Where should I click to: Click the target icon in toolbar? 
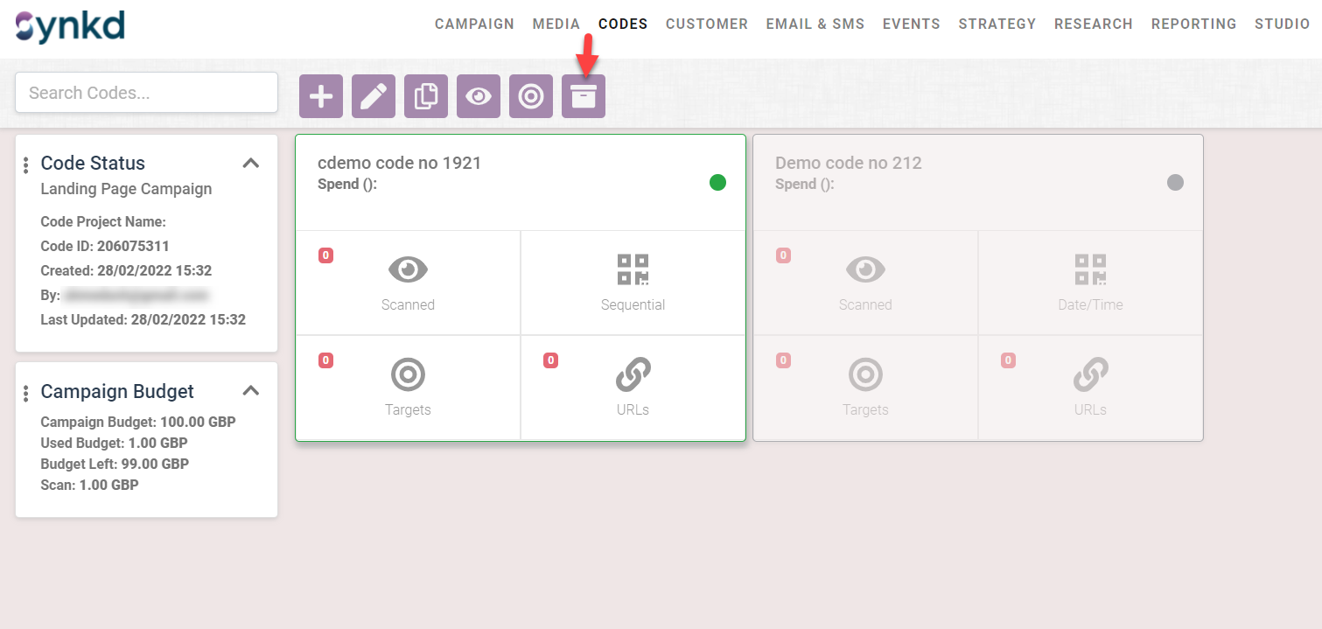click(531, 96)
